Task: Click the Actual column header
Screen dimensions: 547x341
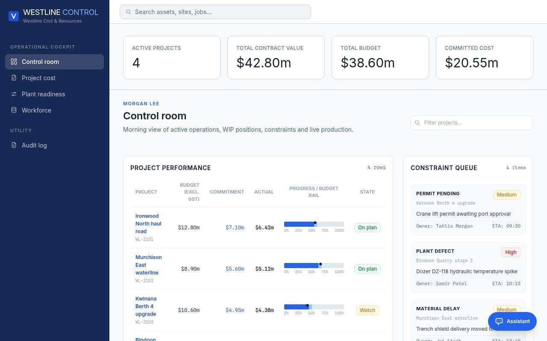Action: 264,192
